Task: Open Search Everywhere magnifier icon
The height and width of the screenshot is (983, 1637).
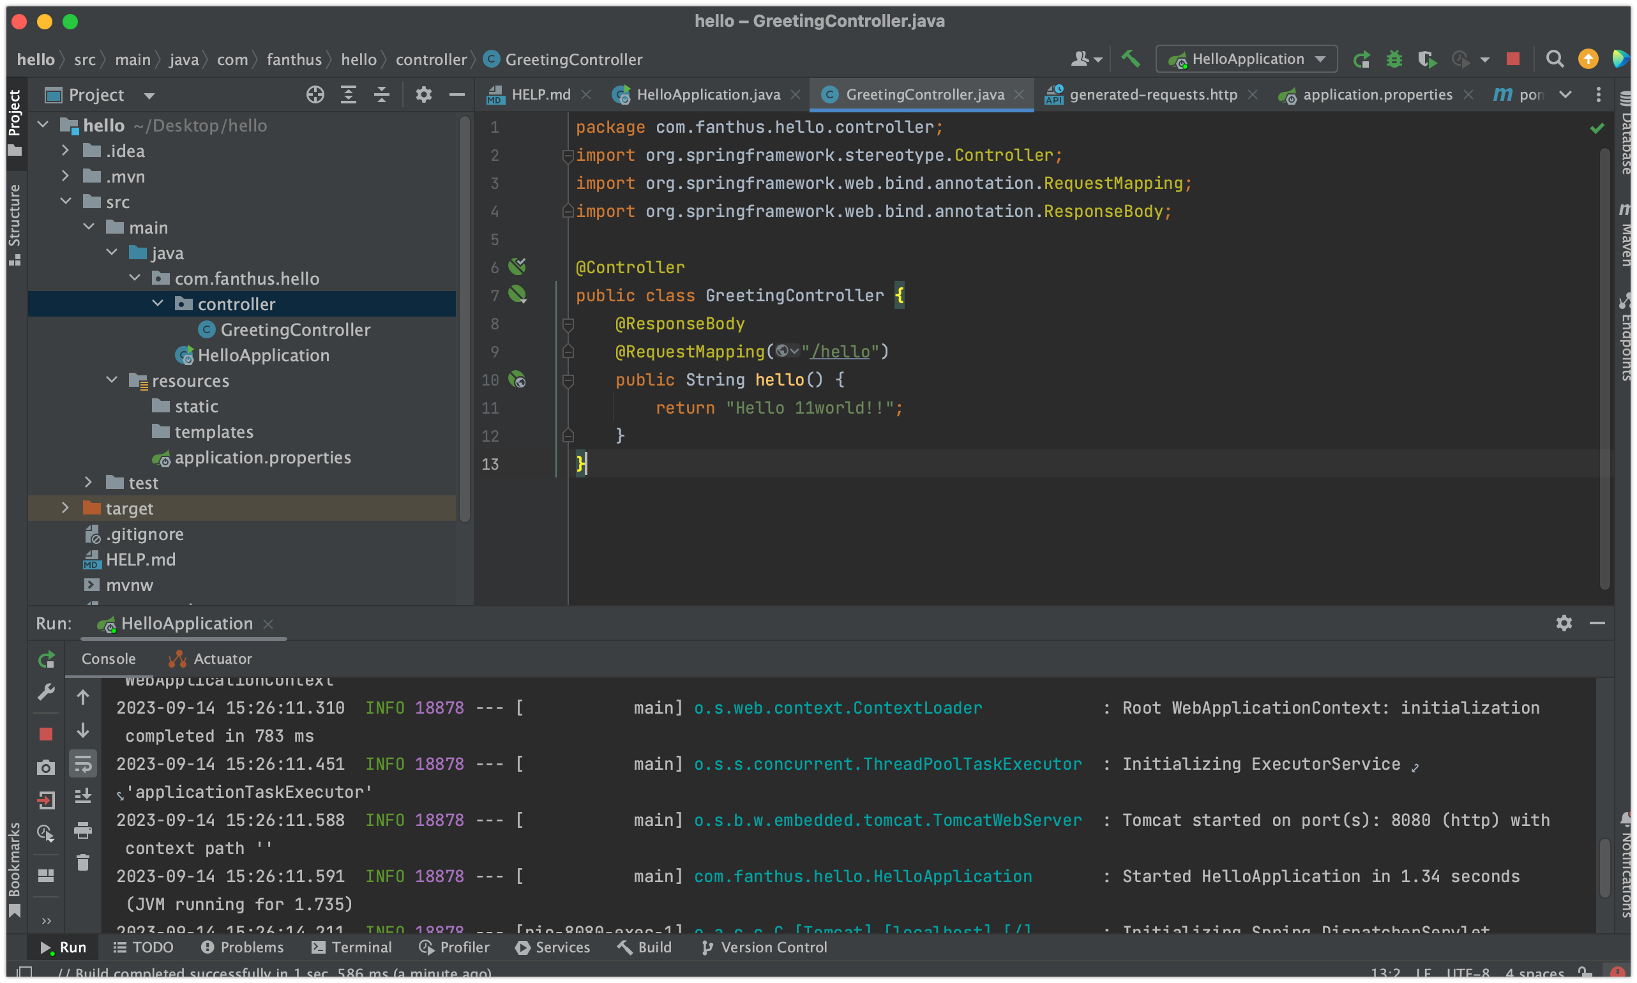Action: [x=1554, y=59]
